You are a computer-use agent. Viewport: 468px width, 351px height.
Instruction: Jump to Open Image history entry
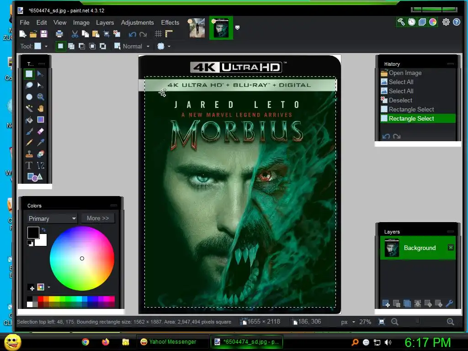pyautogui.click(x=418, y=73)
